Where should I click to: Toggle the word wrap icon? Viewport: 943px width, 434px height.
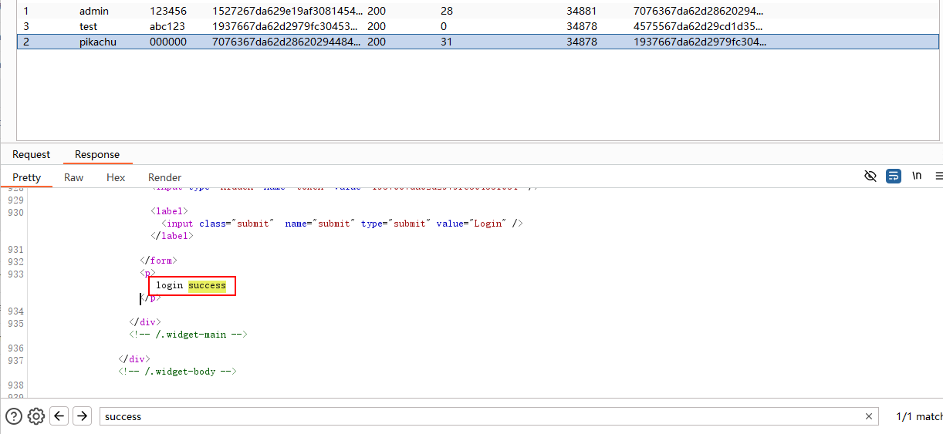pyautogui.click(x=894, y=177)
